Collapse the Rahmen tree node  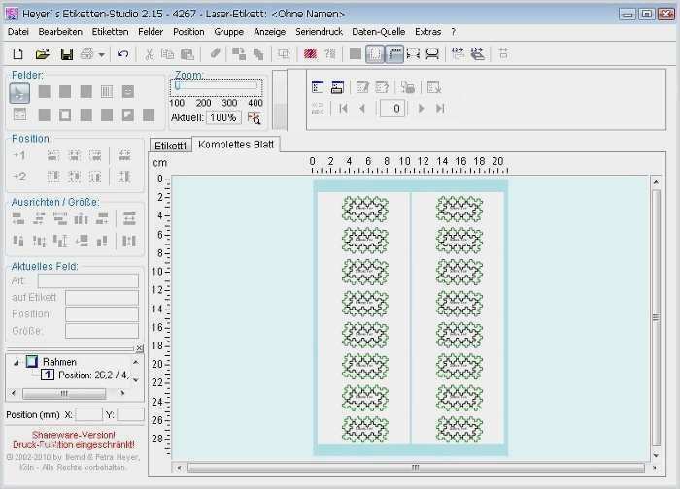(17, 362)
